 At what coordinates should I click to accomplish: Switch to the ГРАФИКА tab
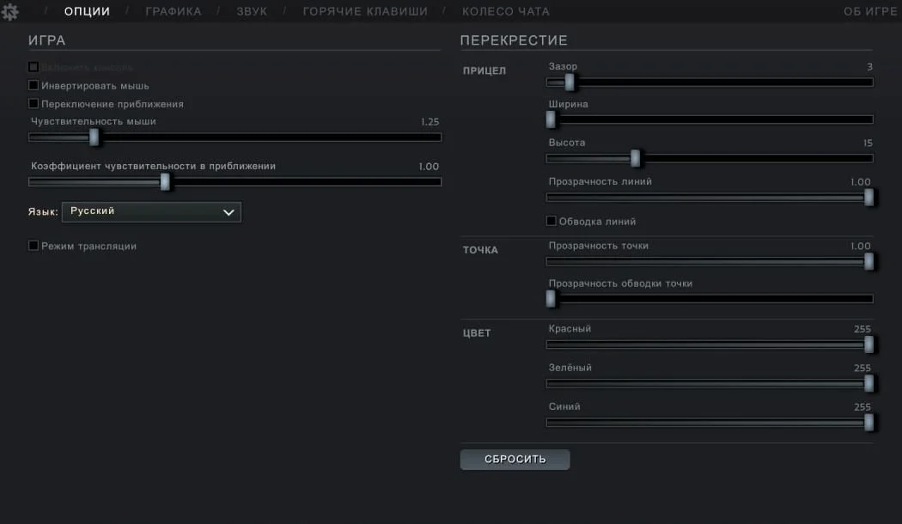click(x=174, y=11)
